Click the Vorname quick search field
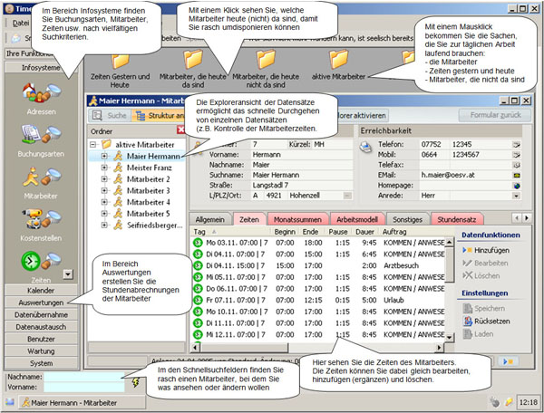Viewport: 544px width, 413px height. point(84,387)
